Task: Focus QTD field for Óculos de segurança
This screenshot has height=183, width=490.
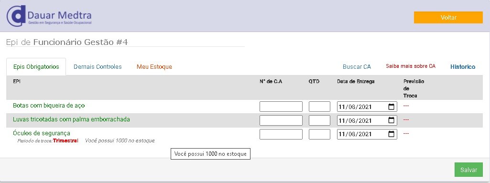Action: (x=319, y=134)
